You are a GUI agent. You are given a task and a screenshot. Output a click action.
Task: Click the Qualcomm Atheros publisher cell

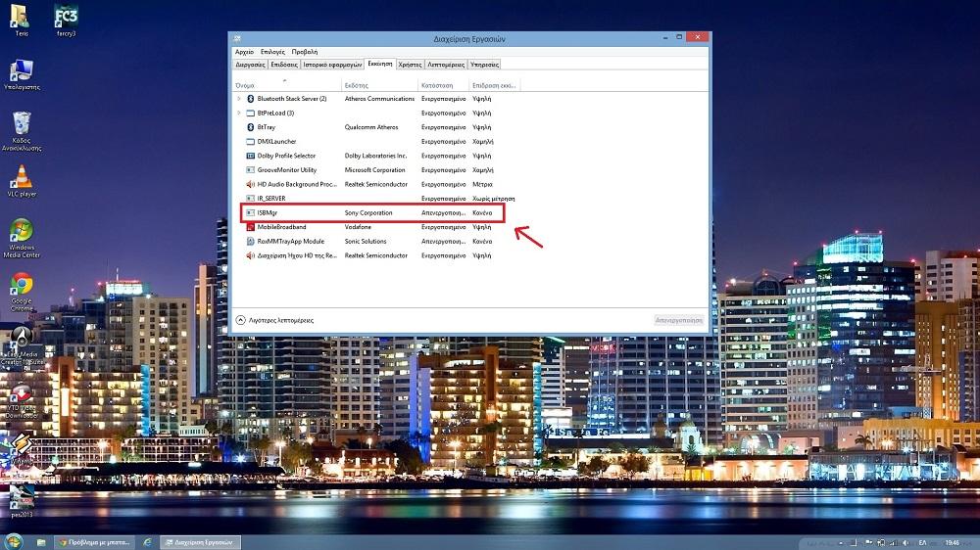[371, 127]
